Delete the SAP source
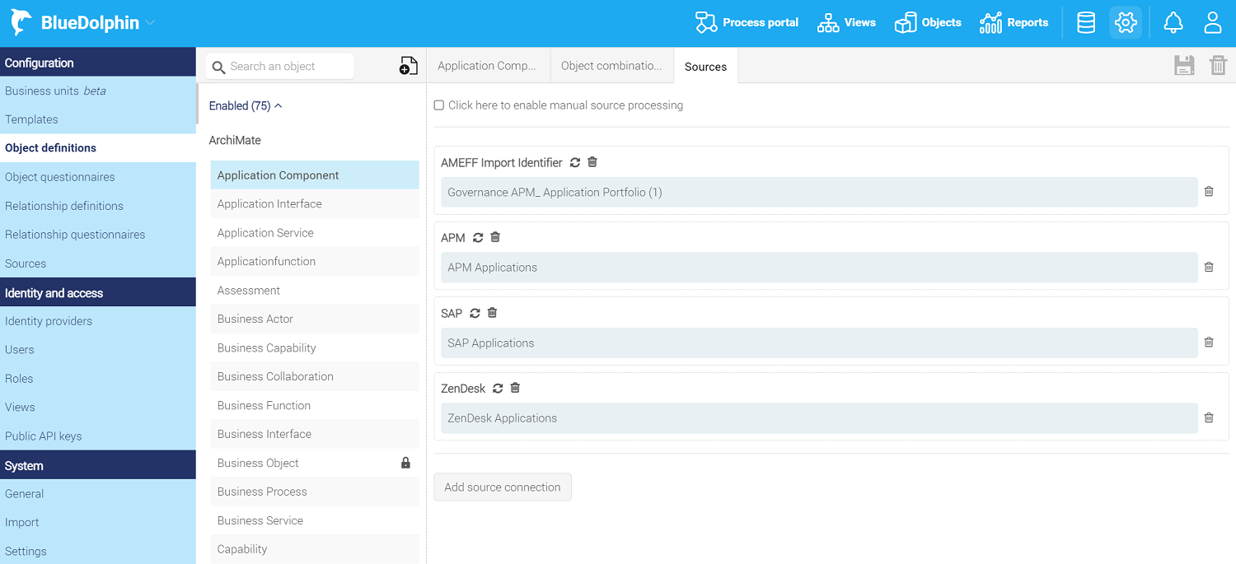 [492, 313]
